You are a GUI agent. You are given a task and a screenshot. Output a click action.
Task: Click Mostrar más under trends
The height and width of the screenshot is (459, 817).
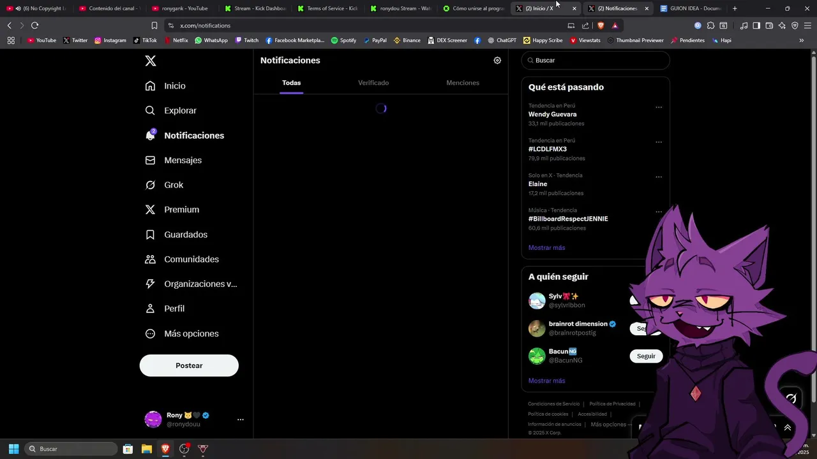[x=546, y=247]
